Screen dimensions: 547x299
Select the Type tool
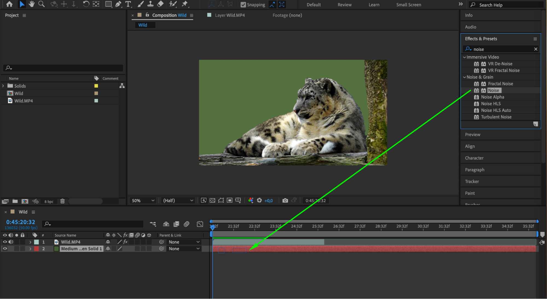pyautogui.click(x=128, y=4)
